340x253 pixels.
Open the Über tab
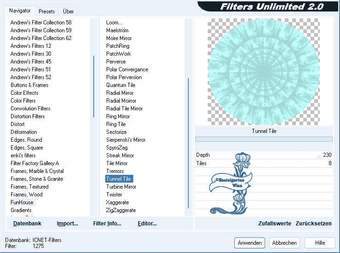click(x=68, y=11)
